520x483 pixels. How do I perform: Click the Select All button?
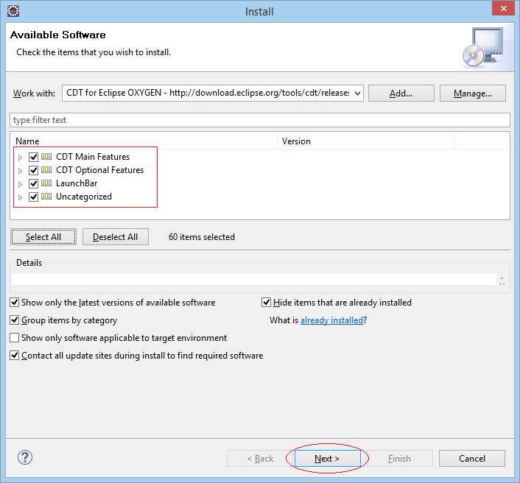(43, 236)
